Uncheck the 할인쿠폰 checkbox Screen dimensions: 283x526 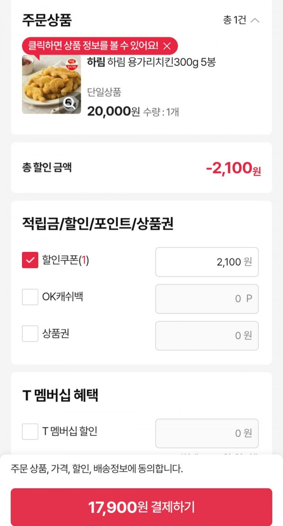30,260
